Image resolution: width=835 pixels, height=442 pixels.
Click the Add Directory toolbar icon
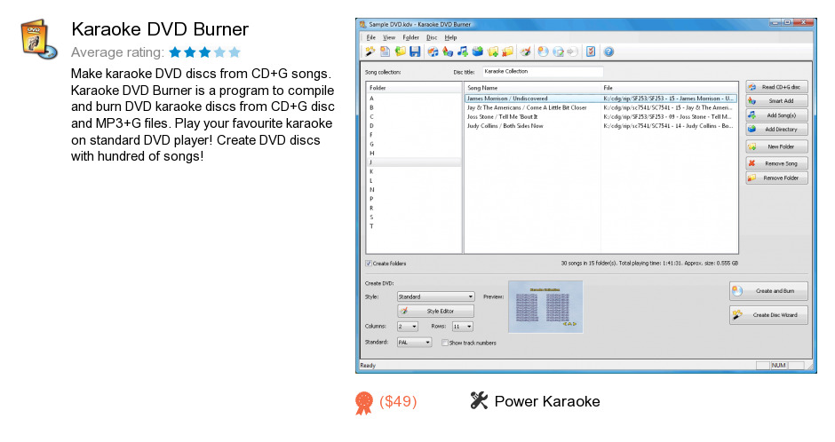click(478, 51)
